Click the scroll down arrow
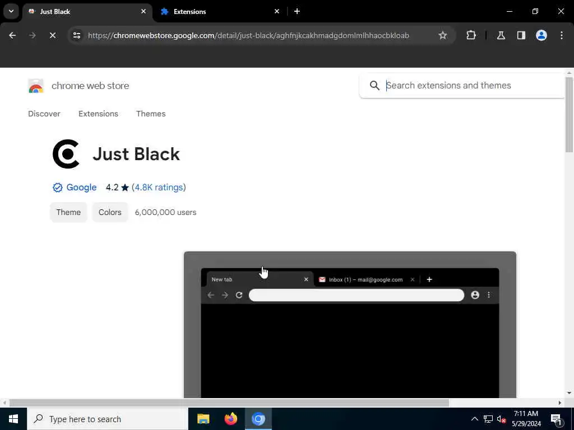This screenshot has width=574, height=430. [x=569, y=393]
